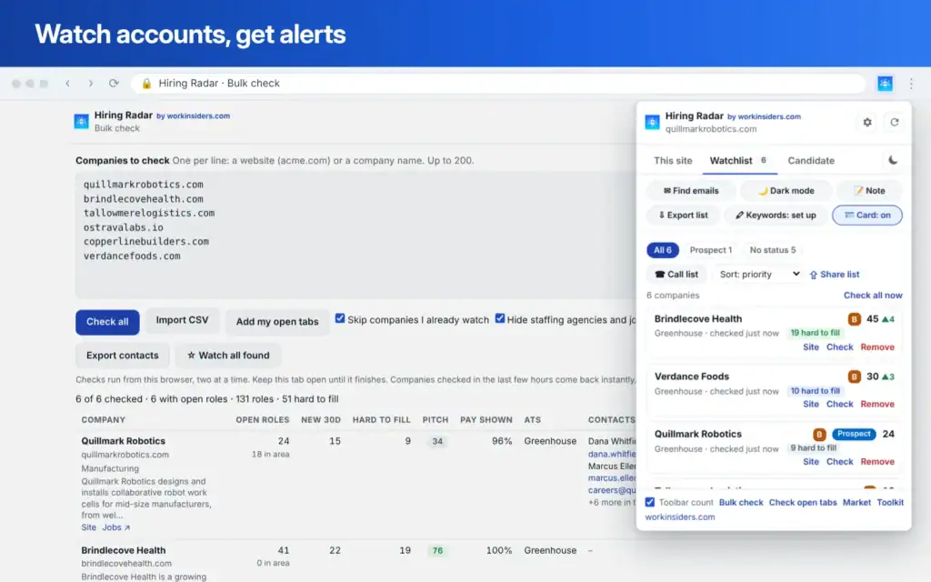Remove Brindlecove Health from watchlist

pyautogui.click(x=877, y=346)
